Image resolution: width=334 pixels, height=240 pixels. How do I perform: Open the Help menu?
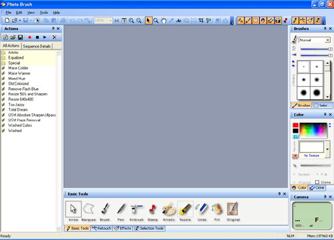point(56,13)
